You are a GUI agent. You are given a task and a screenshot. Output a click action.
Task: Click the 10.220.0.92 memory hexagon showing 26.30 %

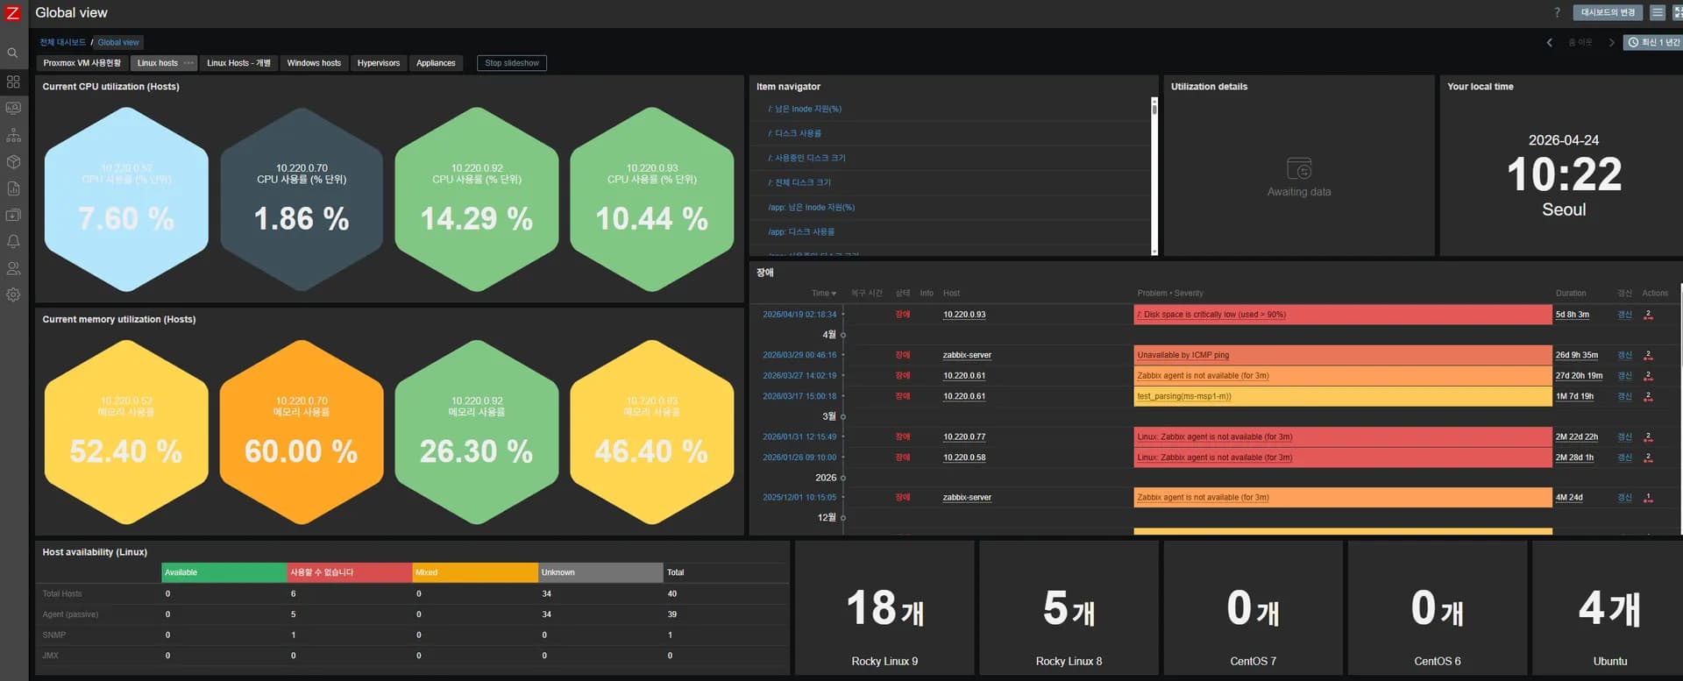click(477, 432)
